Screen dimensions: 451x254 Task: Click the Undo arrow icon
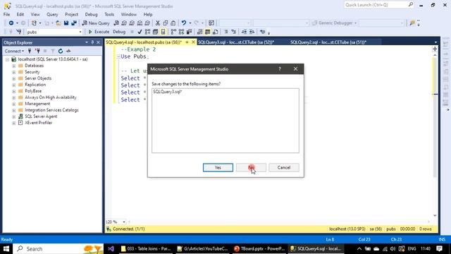point(183,23)
